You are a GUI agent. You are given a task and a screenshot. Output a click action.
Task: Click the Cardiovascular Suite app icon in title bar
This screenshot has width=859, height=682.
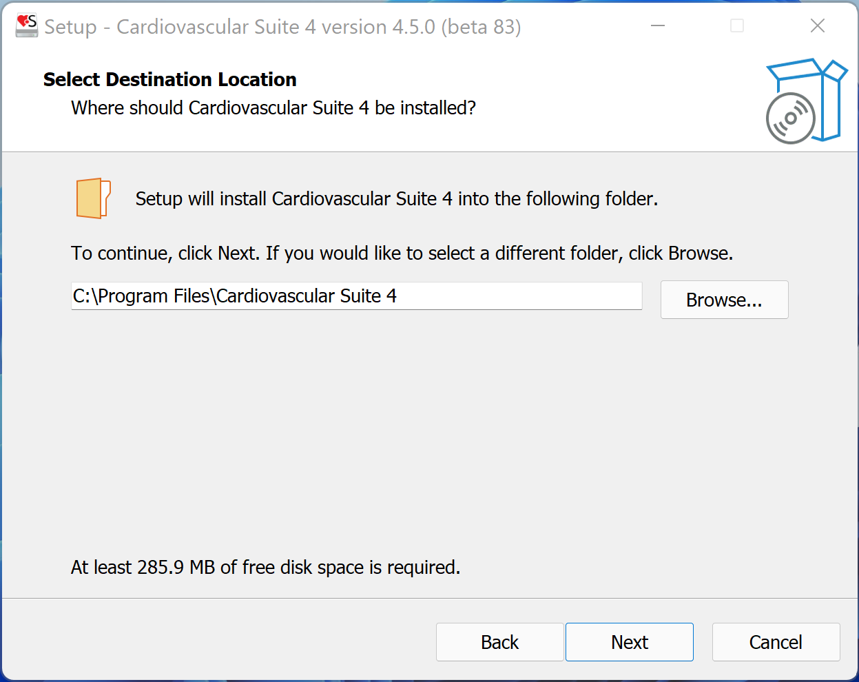click(x=26, y=26)
